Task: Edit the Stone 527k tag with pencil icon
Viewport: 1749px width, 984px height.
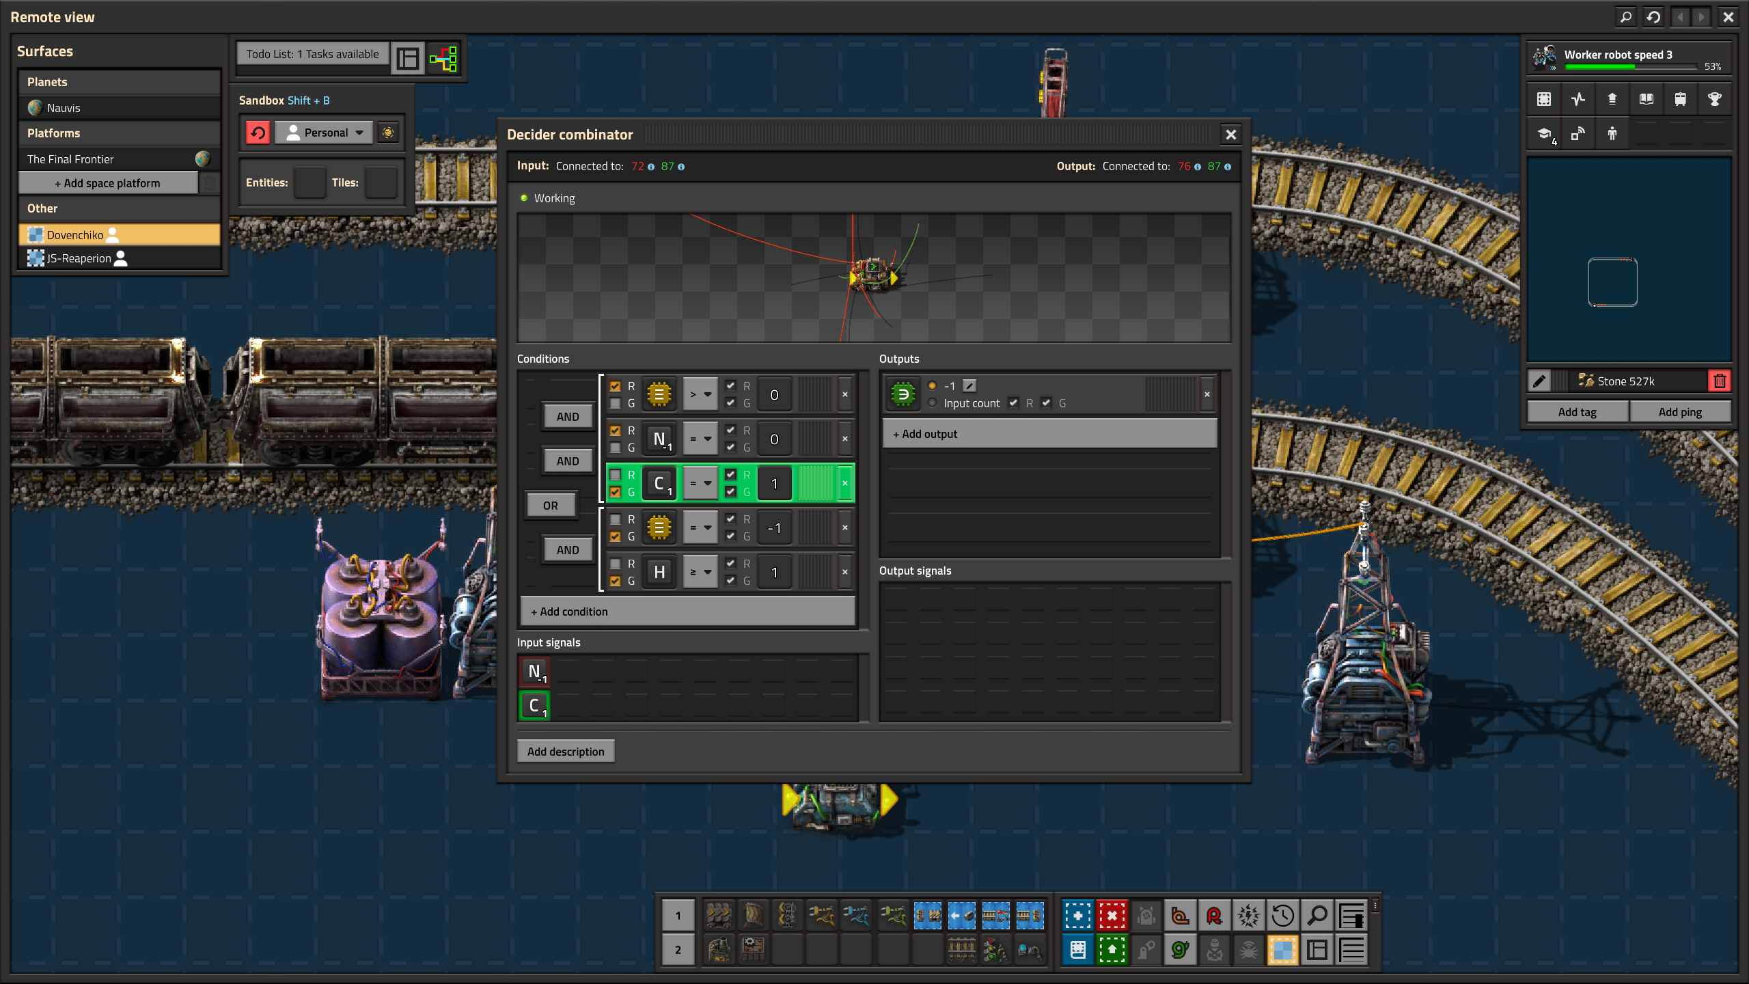Action: pos(1539,381)
